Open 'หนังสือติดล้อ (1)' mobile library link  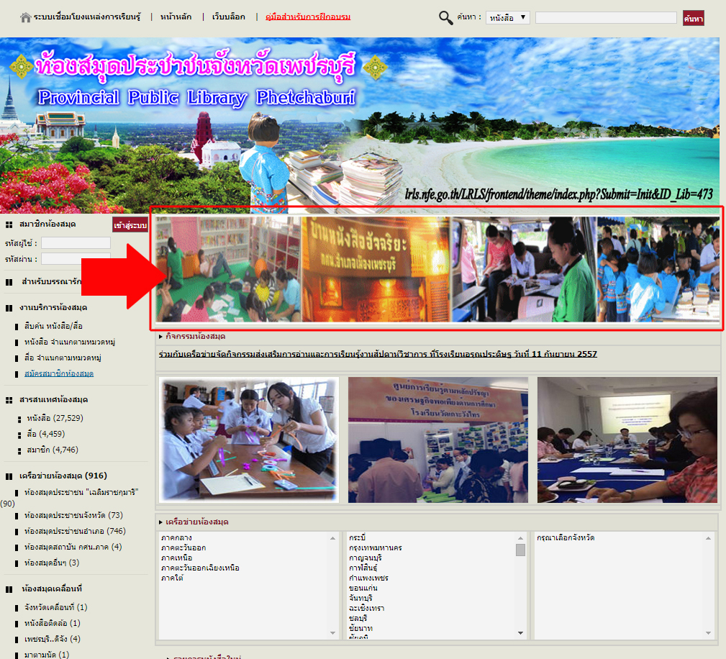coord(53,623)
